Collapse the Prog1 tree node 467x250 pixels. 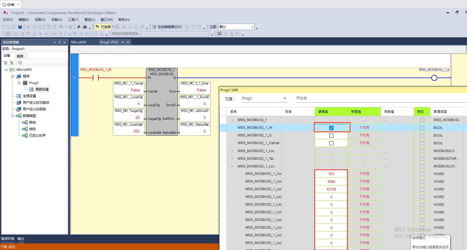[19, 83]
